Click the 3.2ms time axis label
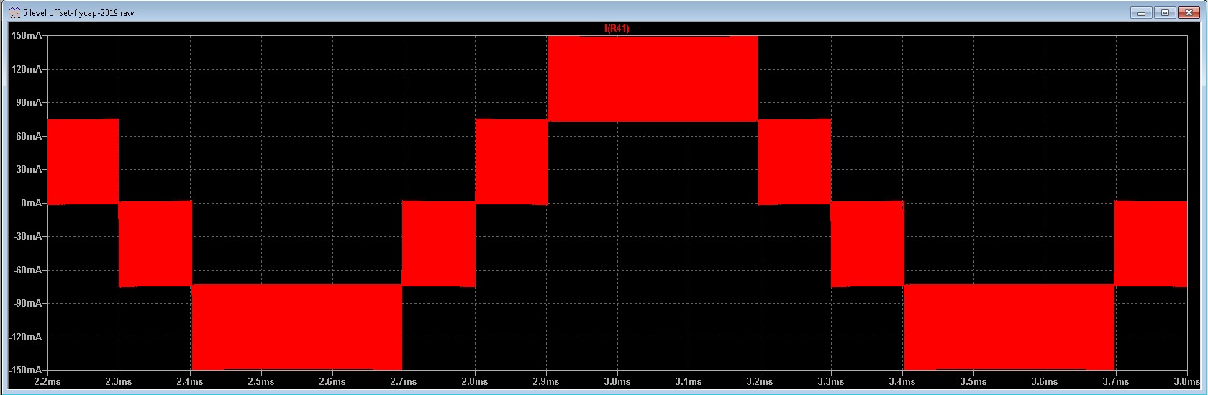Screen dimensions: 1208x395 [760, 382]
